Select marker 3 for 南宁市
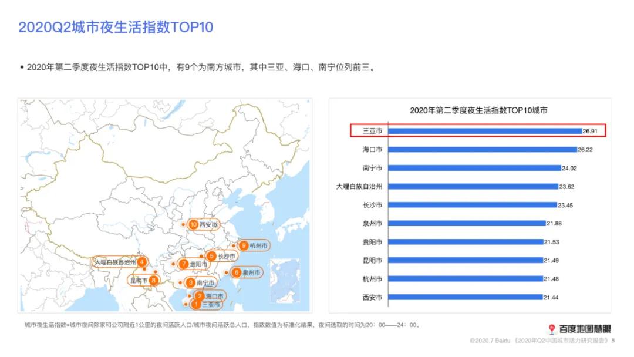 (x=191, y=282)
